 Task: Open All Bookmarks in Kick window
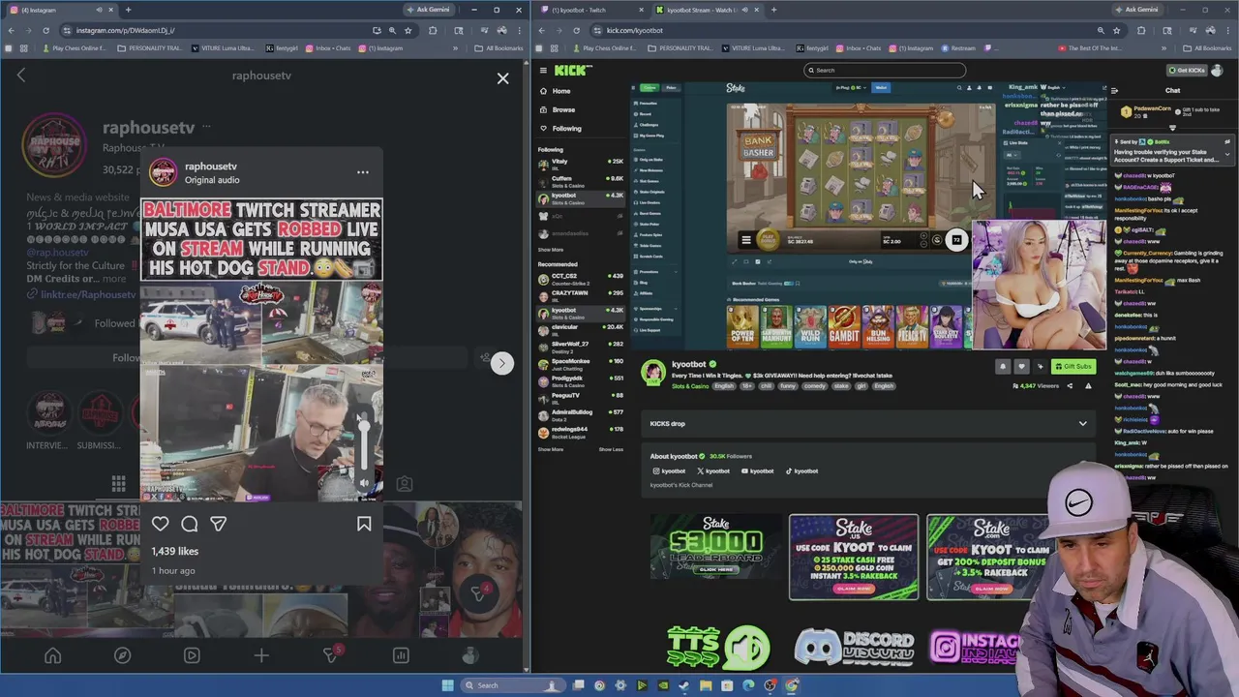click(x=1208, y=48)
